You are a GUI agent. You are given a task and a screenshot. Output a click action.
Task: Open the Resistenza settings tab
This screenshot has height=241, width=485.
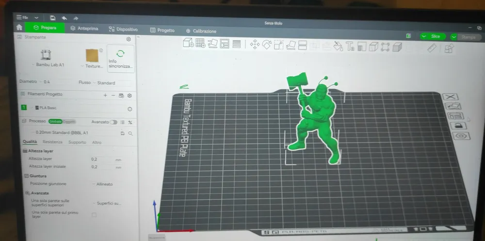coord(52,142)
